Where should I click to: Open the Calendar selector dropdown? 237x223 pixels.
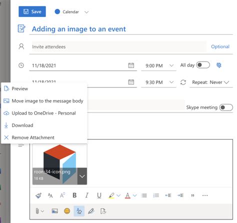[86, 12]
